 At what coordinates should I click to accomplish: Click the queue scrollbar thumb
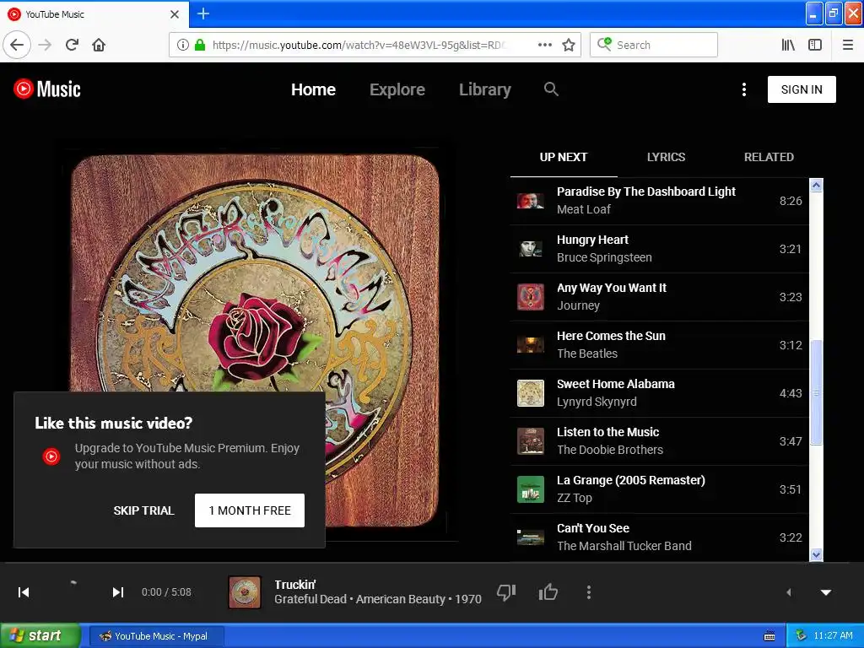coord(816,392)
